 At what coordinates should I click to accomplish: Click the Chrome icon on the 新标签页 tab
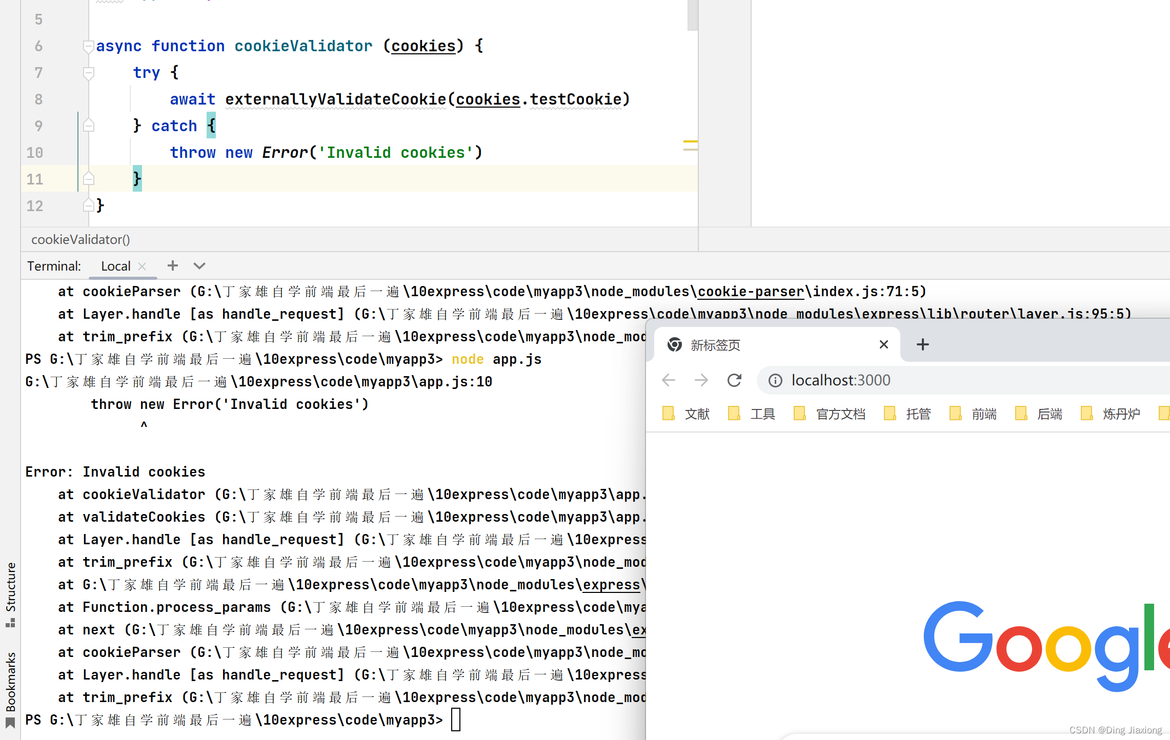coord(675,345)
